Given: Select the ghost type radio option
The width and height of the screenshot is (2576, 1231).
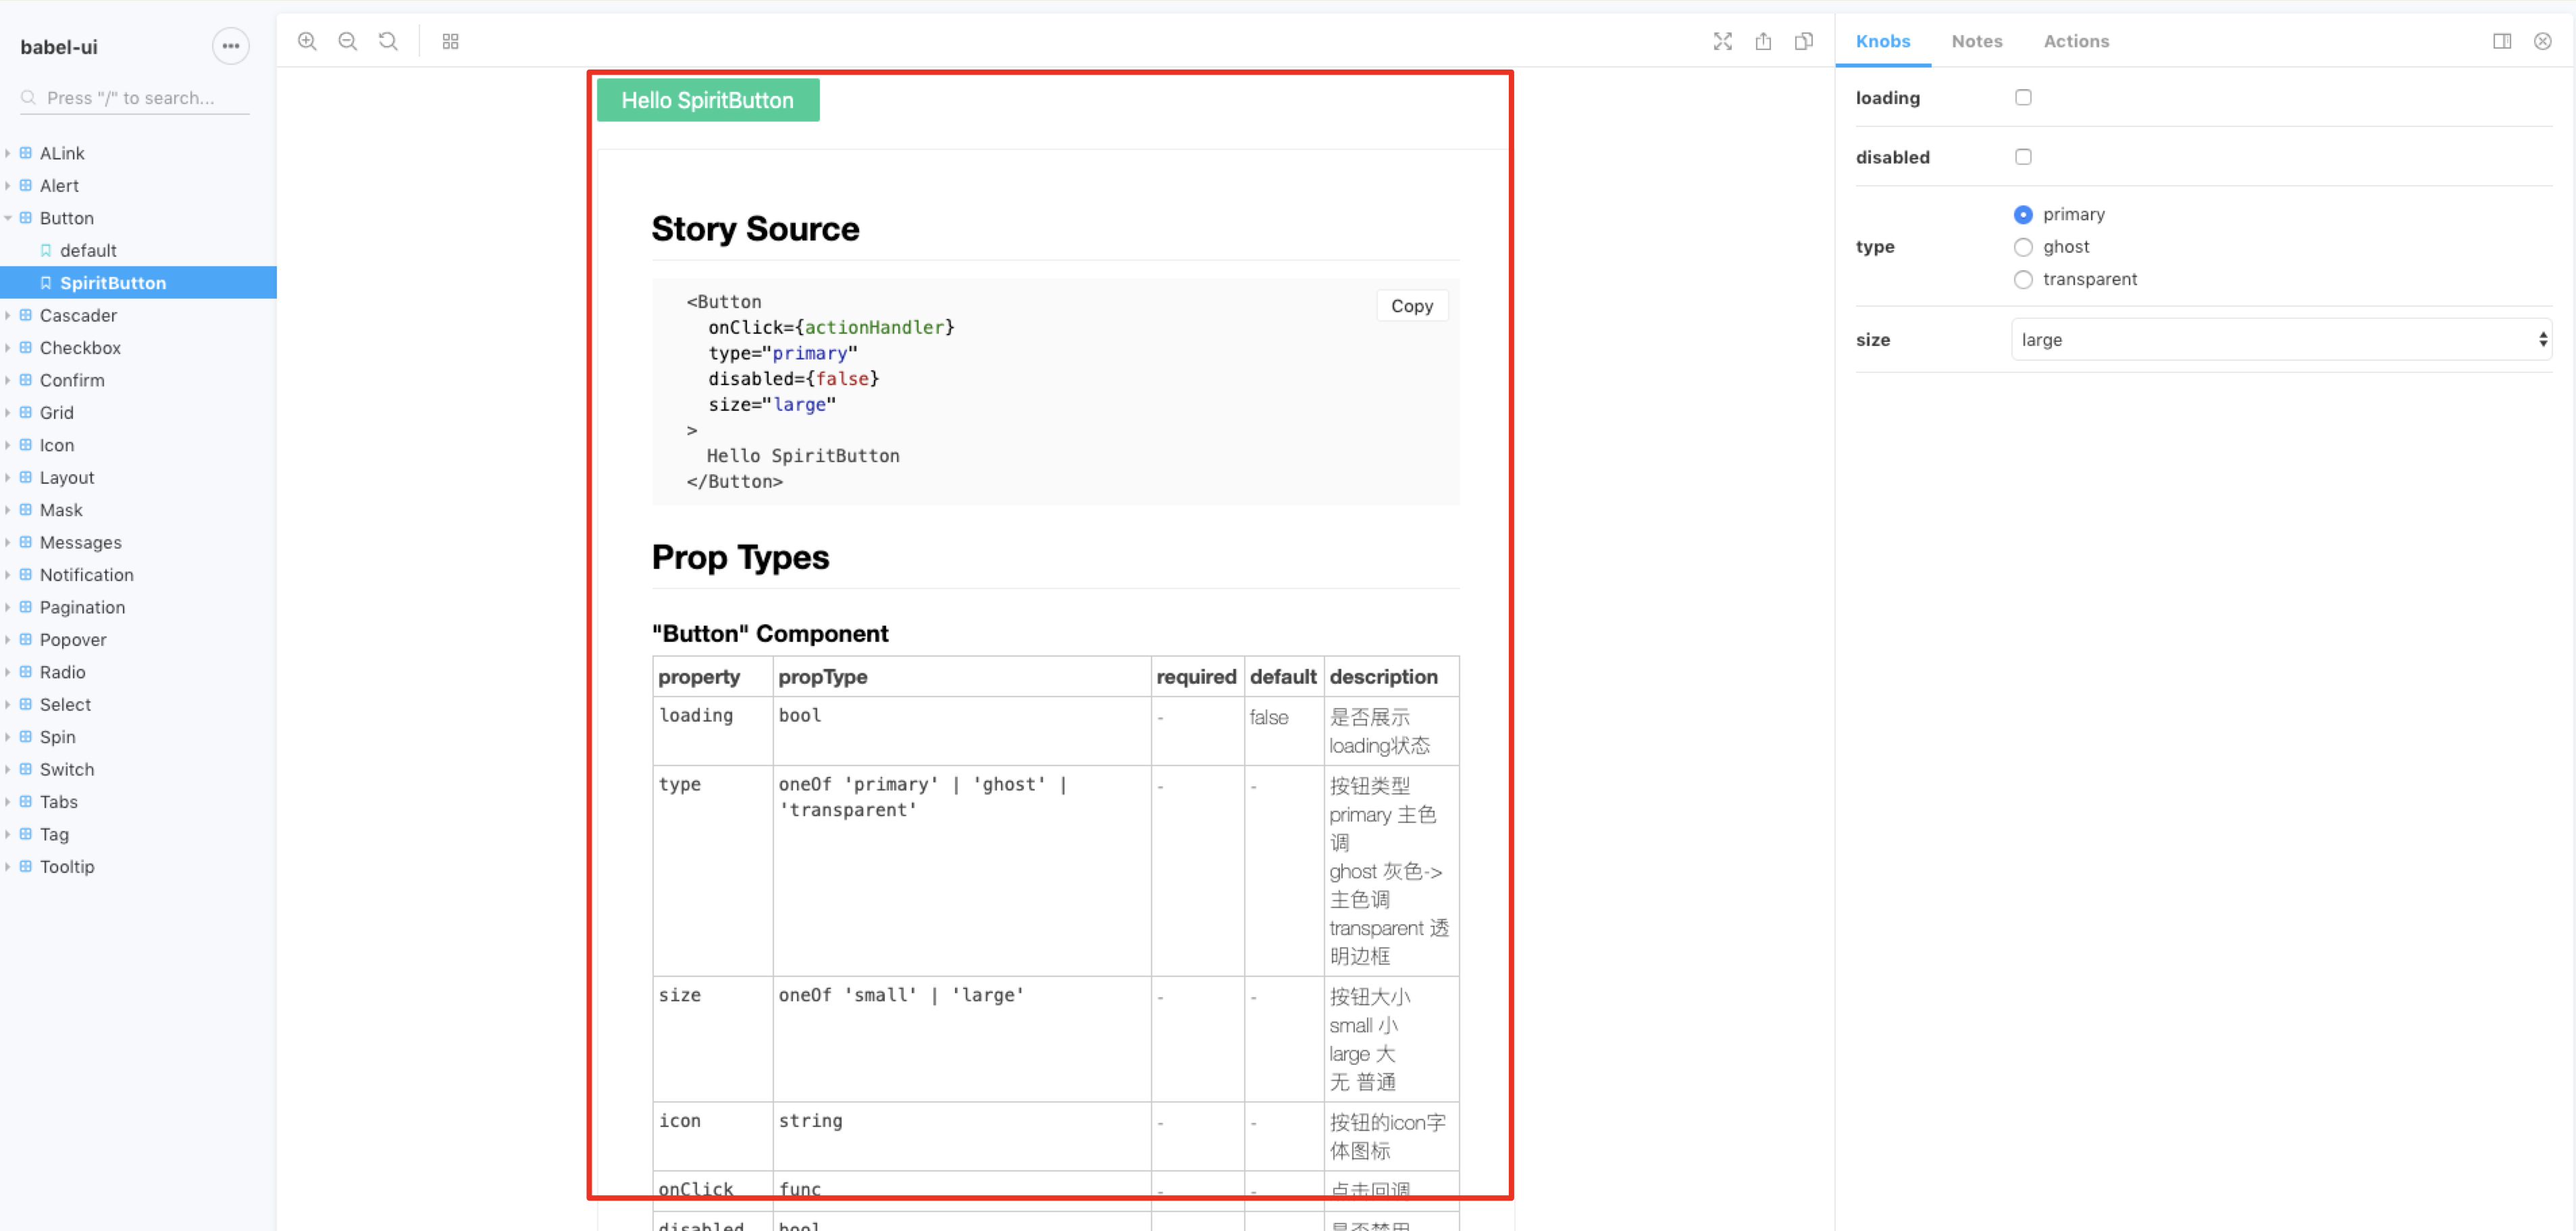Looking at the screenshot, I should pos(2022,247).
